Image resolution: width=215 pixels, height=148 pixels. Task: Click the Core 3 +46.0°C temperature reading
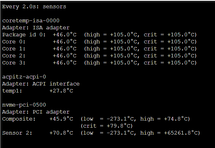(x=65, y=63)
